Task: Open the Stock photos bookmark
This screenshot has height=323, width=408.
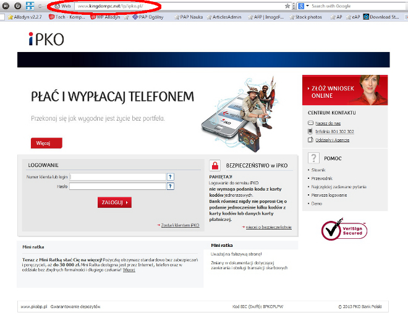Action: pyautogui.click(x=305, y=17)
